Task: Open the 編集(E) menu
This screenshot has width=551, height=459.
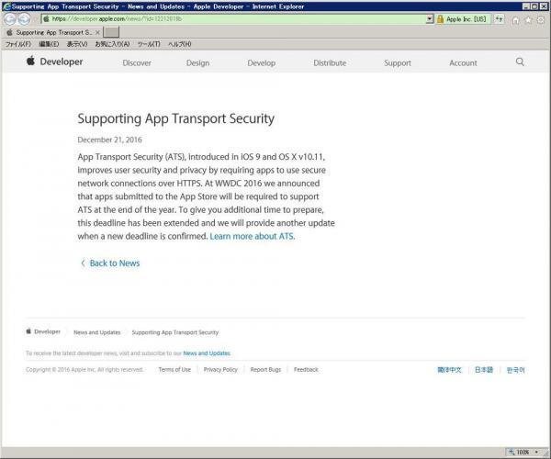Action: pos(49,44)
